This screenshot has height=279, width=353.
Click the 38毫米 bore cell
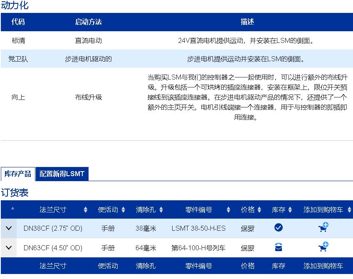[146, 228]
